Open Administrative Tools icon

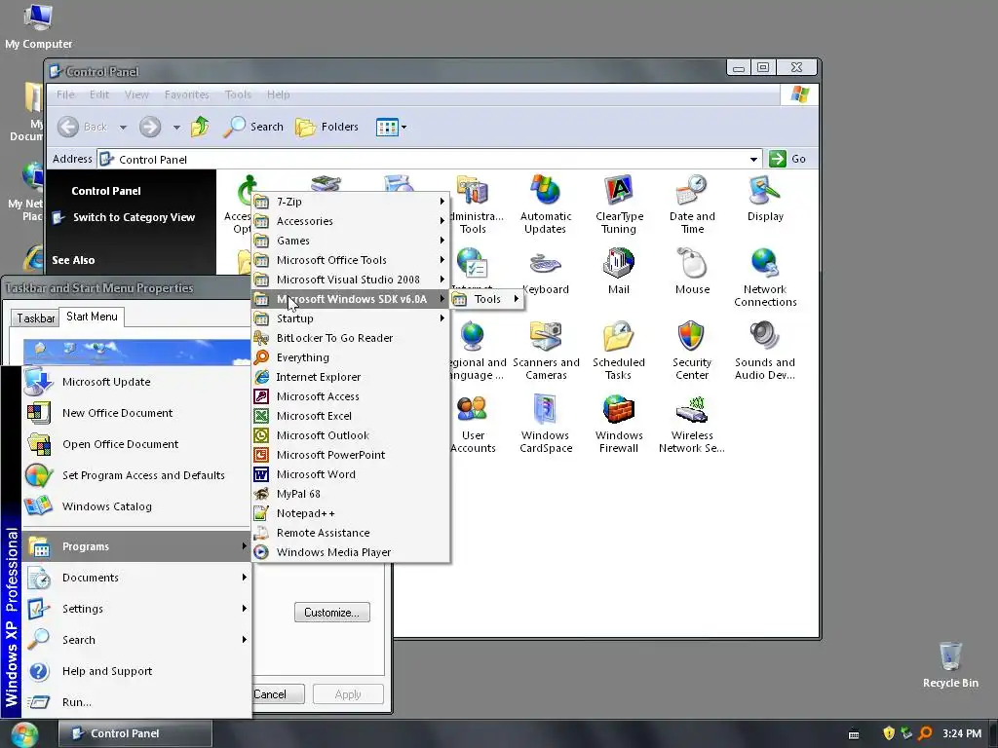click(x=475, y=205)
